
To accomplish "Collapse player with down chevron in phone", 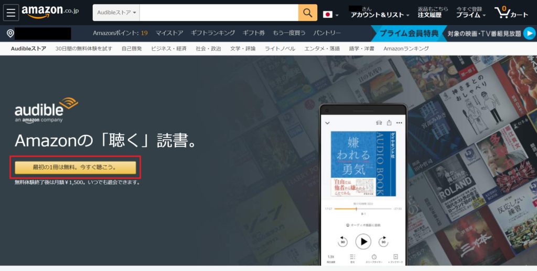I will [327, 123].
